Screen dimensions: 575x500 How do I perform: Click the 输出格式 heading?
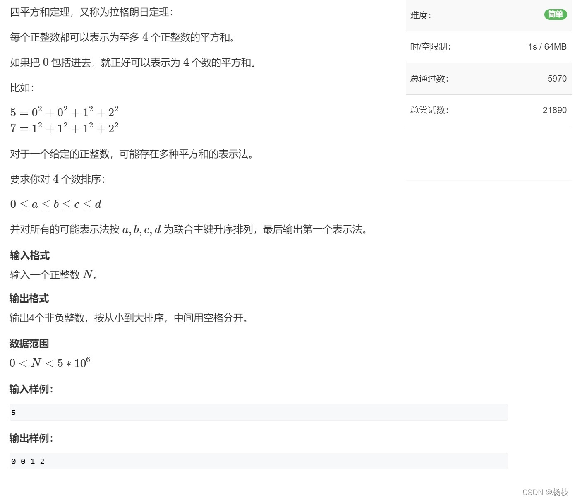29,298
